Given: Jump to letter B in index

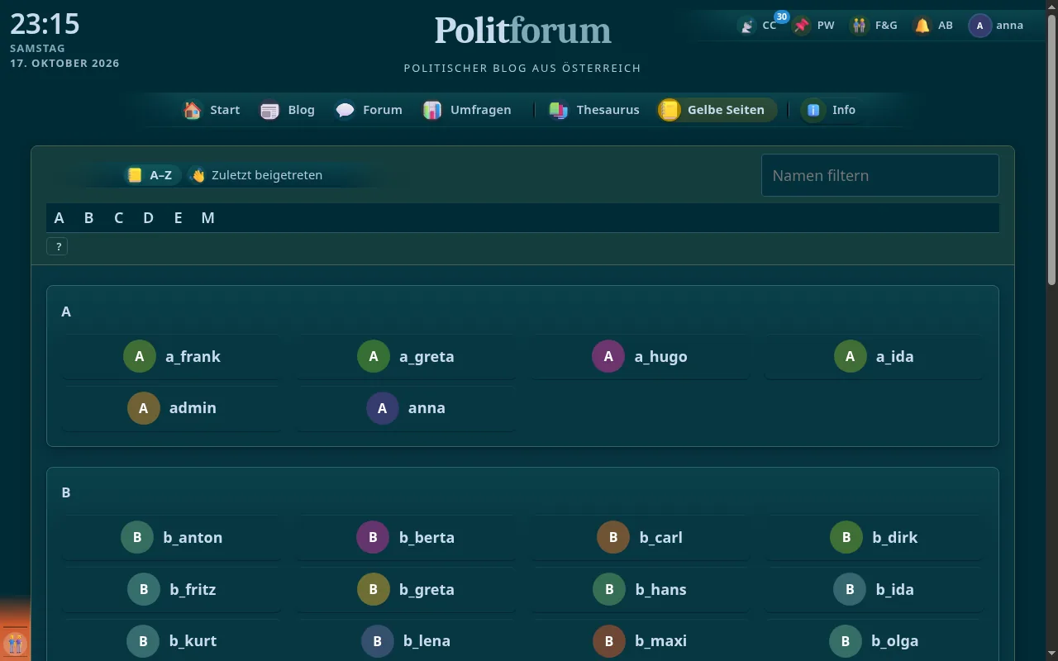Looking at the screenshot, I should click(88, 218).
